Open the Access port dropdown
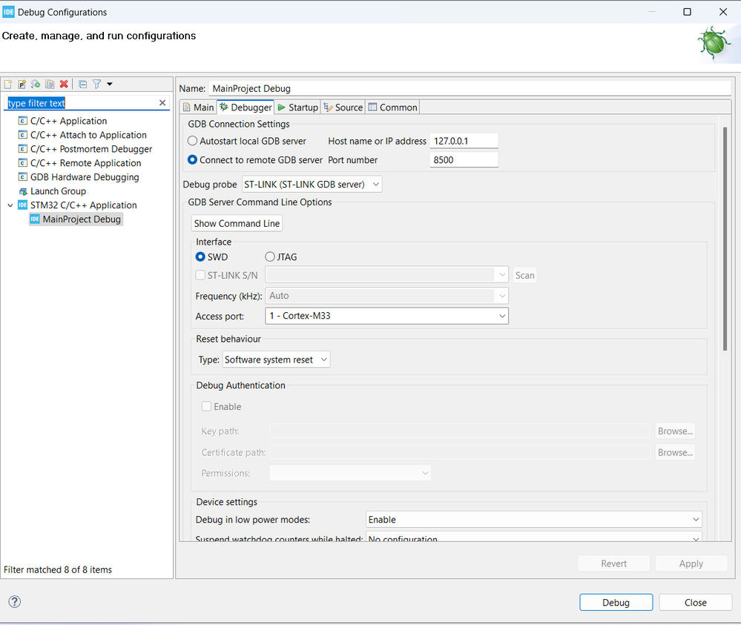 pos(386,317)
